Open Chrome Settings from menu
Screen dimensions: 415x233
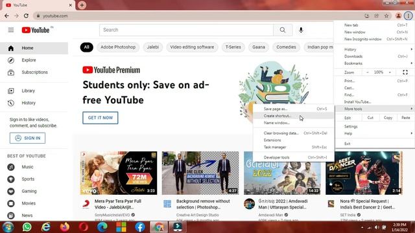point(375,127)
